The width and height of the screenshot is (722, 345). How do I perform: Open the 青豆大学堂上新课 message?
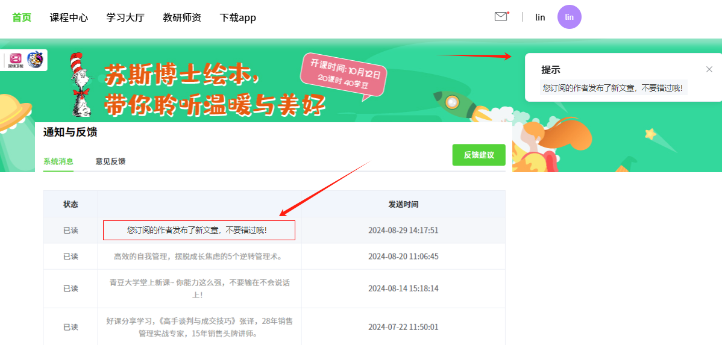tap(199, 288)
